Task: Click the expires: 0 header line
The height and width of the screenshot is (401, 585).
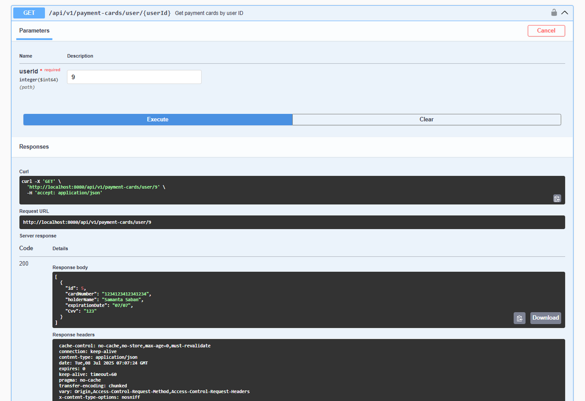Action: (x=72, y=368)
